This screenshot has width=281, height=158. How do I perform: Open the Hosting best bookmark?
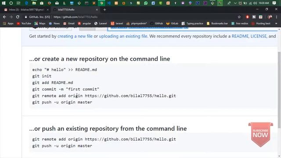(261, 23)
